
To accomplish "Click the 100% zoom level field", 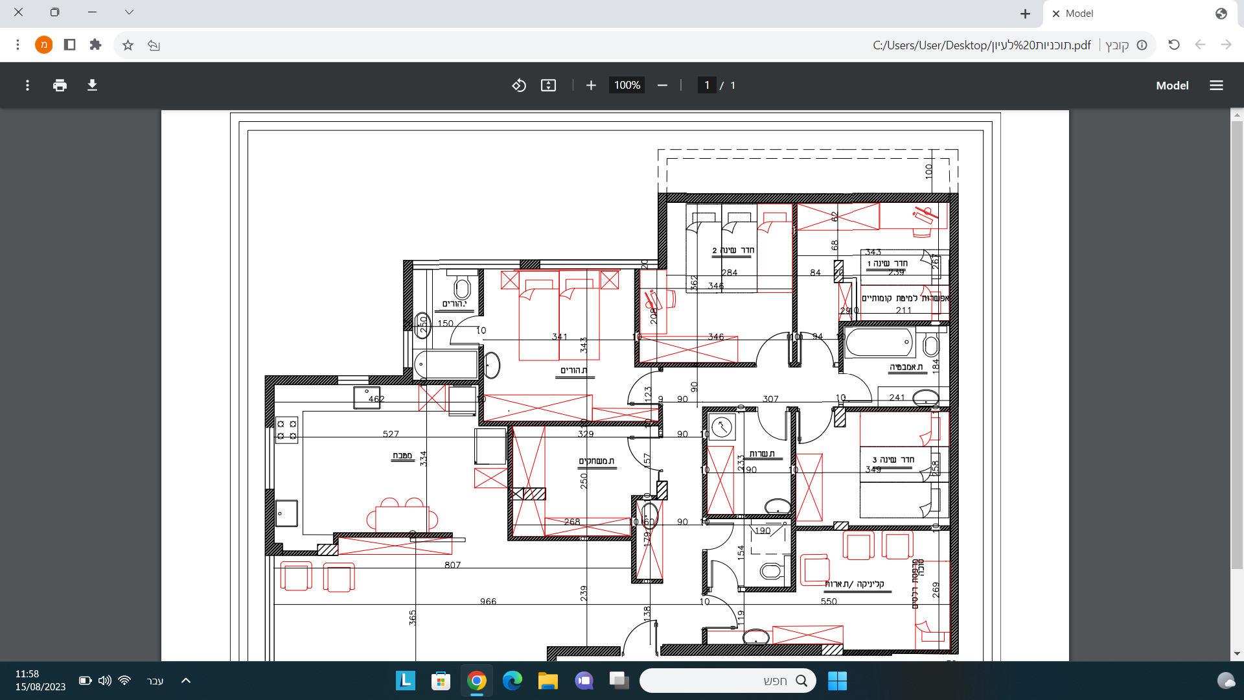I will click(x=627, y=86).
